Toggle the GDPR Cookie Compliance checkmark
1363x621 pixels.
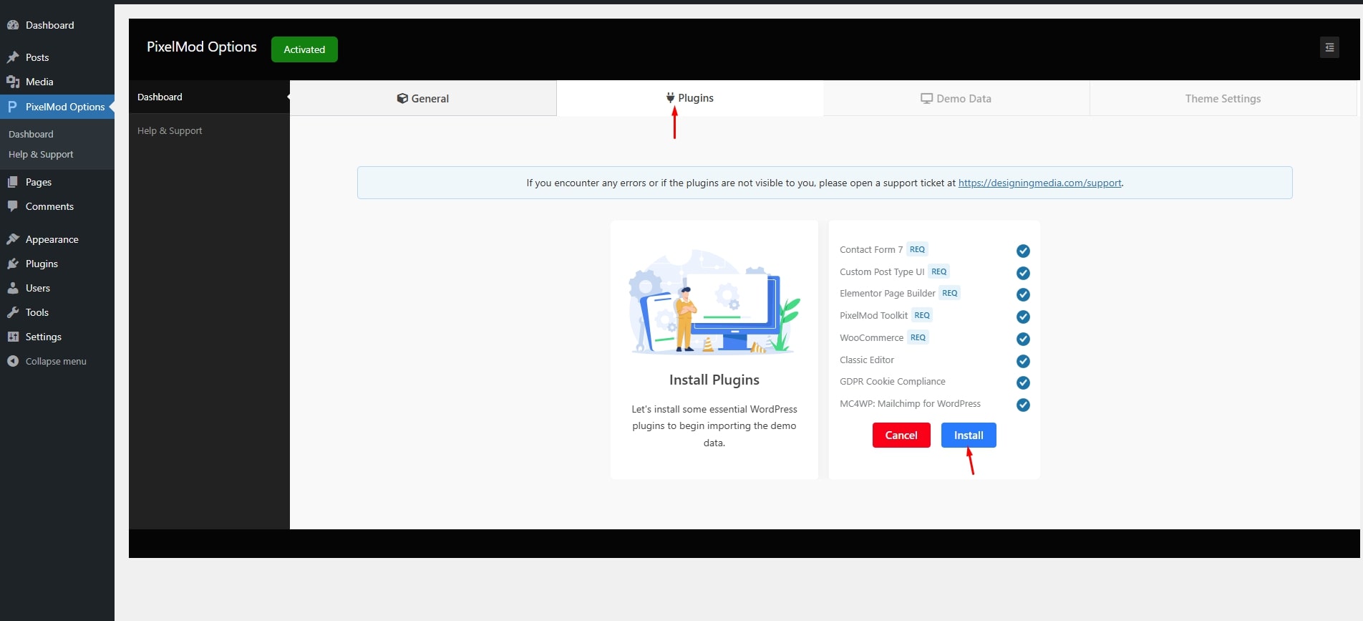point(1023,382)
